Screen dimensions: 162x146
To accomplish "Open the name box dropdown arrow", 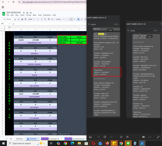I will click(x=10, y=24).
